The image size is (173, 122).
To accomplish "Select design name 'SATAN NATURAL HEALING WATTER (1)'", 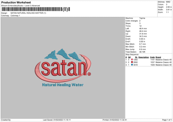I will 28,13.
